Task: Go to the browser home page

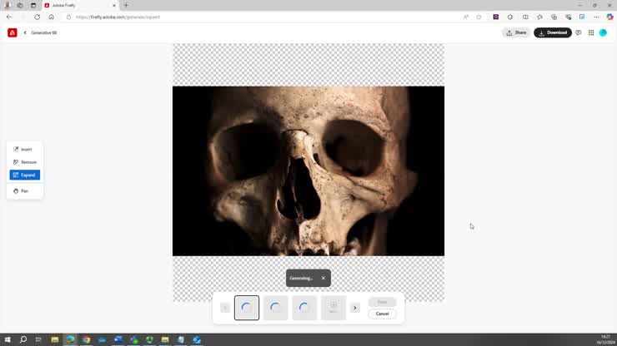Action: [51, 17]
